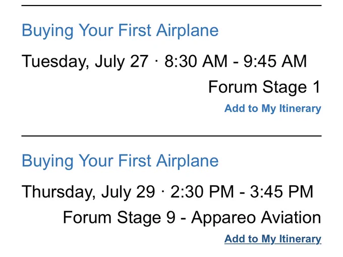Viewport: 343px width, 257px height.
Task: Click the divider line above the Tuesday session
Action: [171, 6]
